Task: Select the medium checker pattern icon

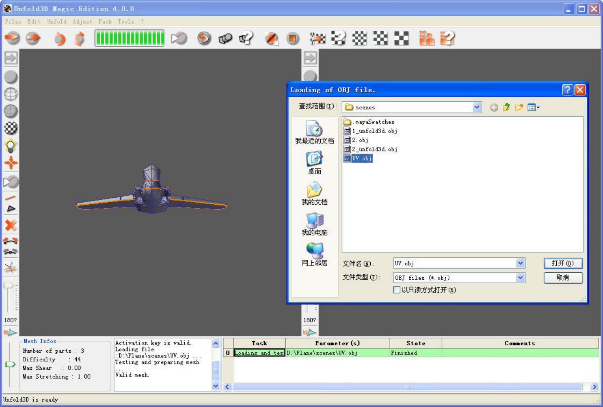Action: (380, 38)
